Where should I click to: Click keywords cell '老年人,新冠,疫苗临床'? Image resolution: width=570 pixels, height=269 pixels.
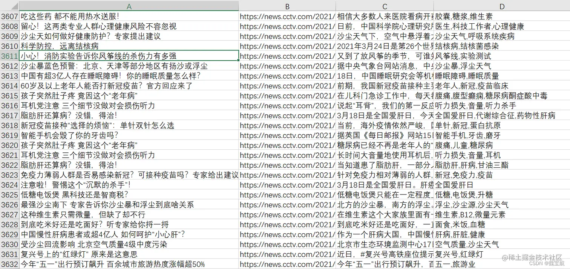tap(502, 86)
